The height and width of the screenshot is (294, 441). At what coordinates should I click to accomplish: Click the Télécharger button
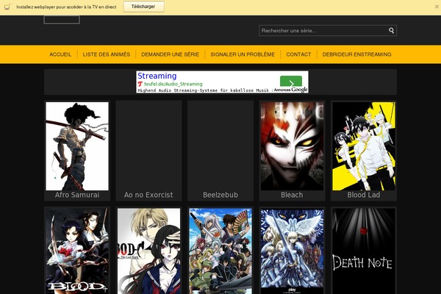tap(143, 7)
